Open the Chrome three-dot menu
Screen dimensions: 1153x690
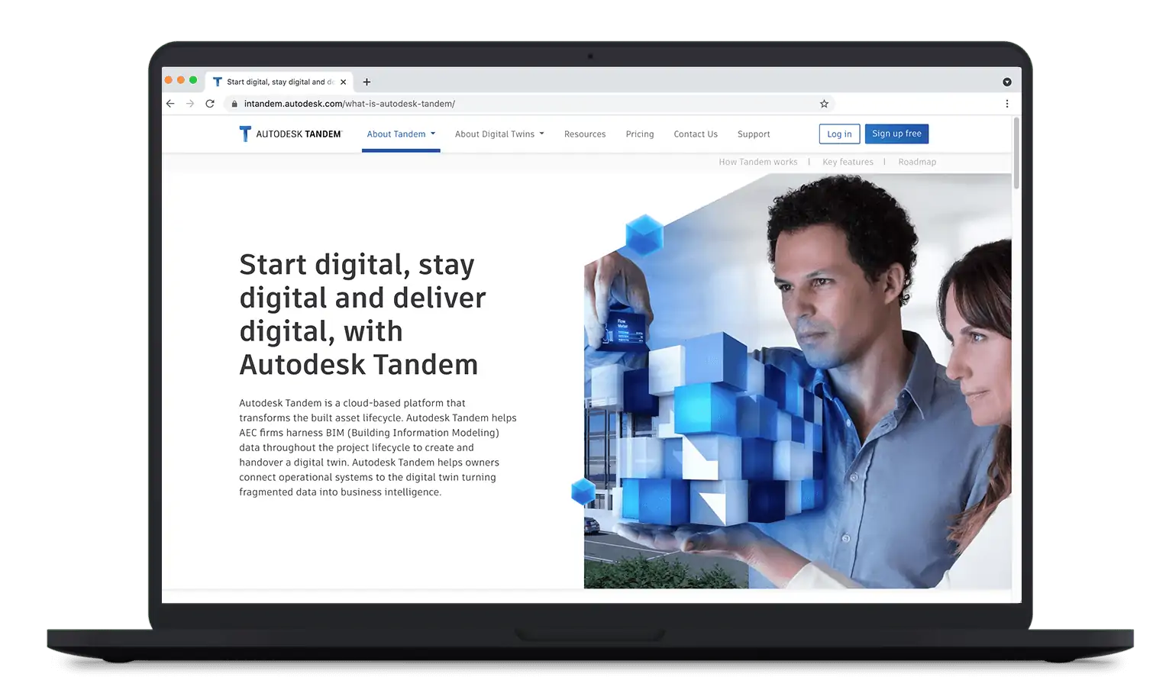1007,104
